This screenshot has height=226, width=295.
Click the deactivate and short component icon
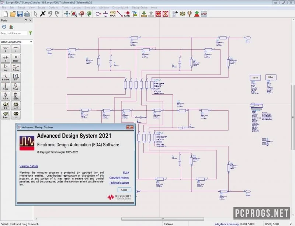(x=165, y=14)
